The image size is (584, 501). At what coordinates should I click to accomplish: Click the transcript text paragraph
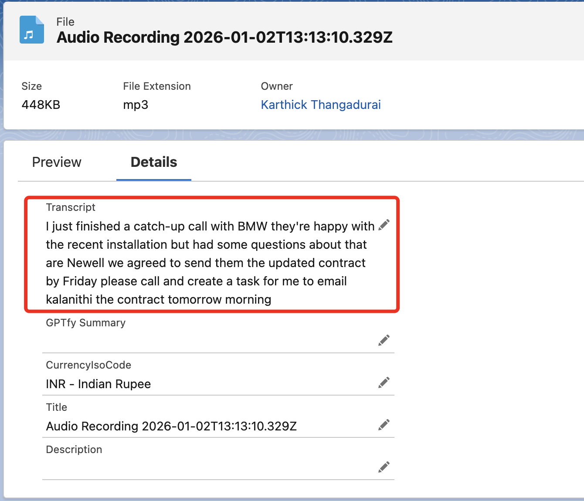coord(206,263)
